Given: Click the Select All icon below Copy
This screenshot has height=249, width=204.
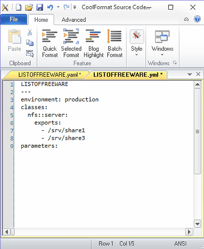Looking at the screenshot, I should tap(30, 53).
